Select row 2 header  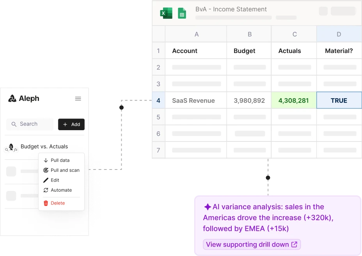(x=158, y=67)
